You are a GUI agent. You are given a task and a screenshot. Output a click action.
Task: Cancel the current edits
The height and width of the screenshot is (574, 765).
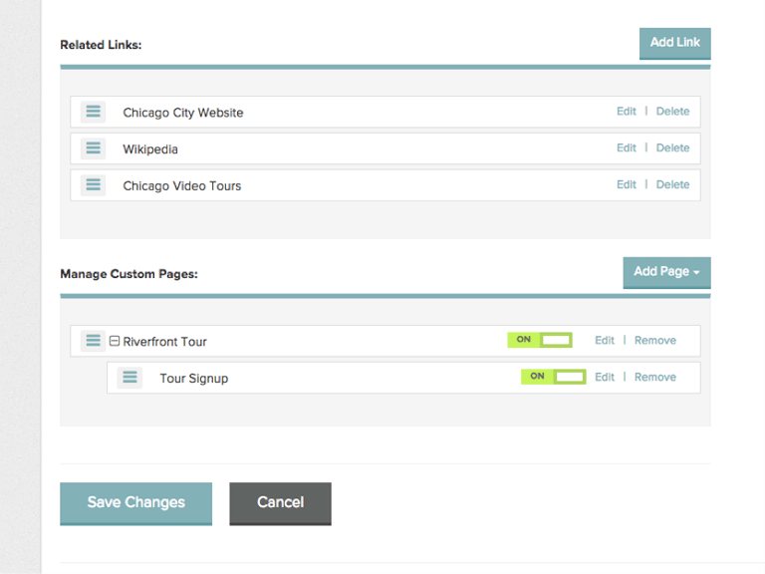coord(280,502)
